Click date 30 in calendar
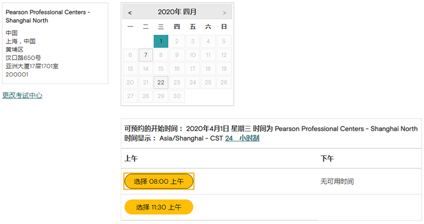The image size is (424, 224). click(177, 96)
